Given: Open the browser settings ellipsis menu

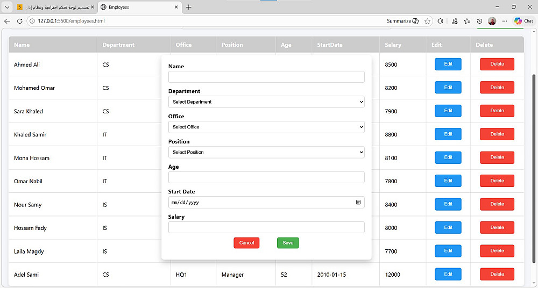Looking at the screenshot, I should [505, 21].
